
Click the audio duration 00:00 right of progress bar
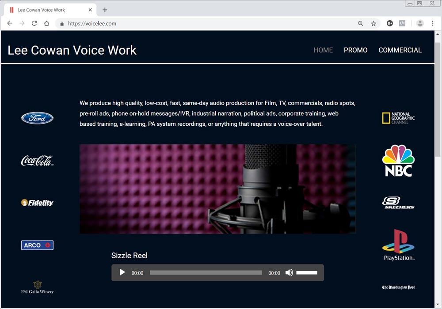tap(274, 273)
